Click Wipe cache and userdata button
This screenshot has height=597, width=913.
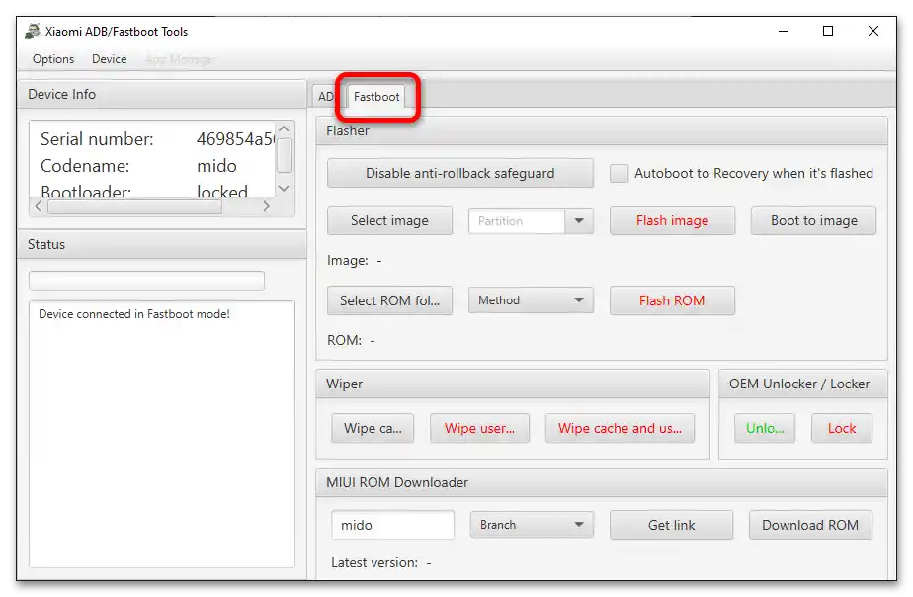tap(620, 428)
